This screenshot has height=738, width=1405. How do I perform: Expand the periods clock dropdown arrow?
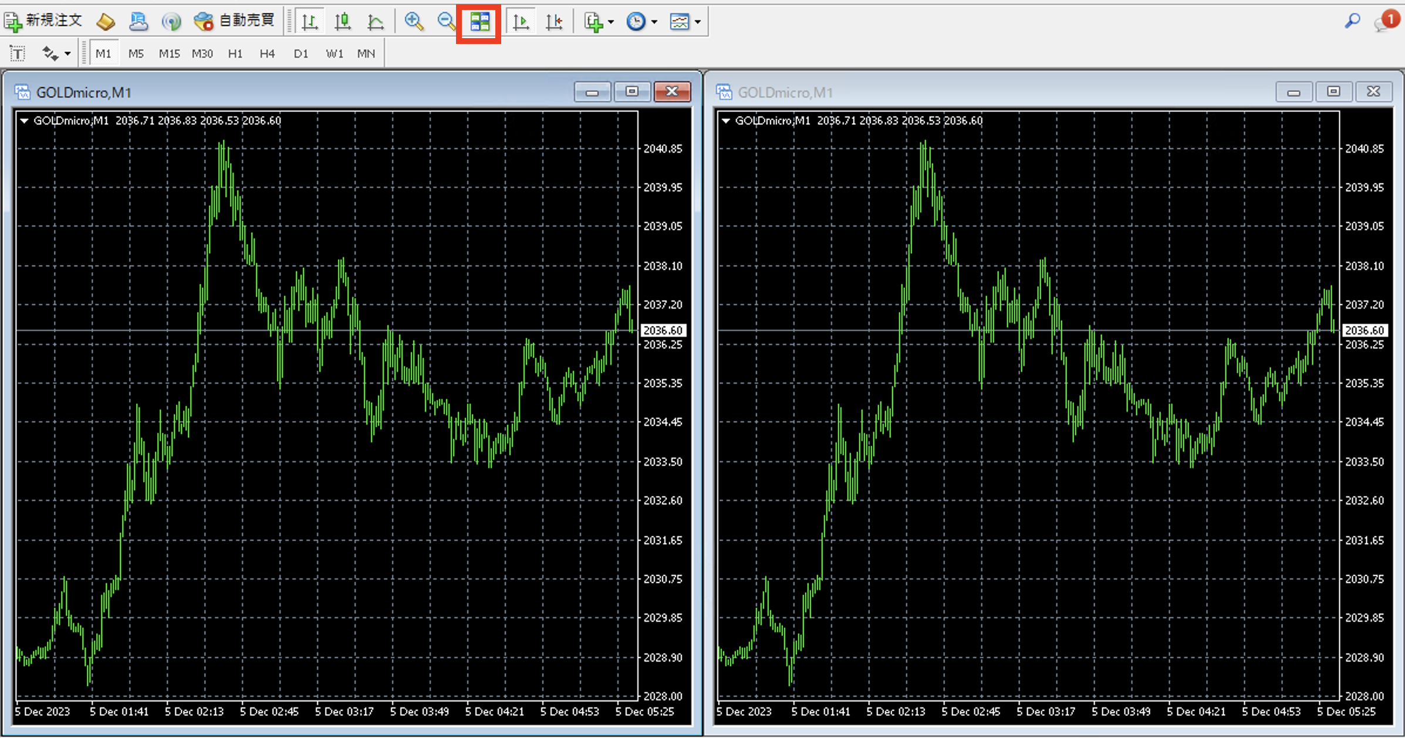click(654, 22)
